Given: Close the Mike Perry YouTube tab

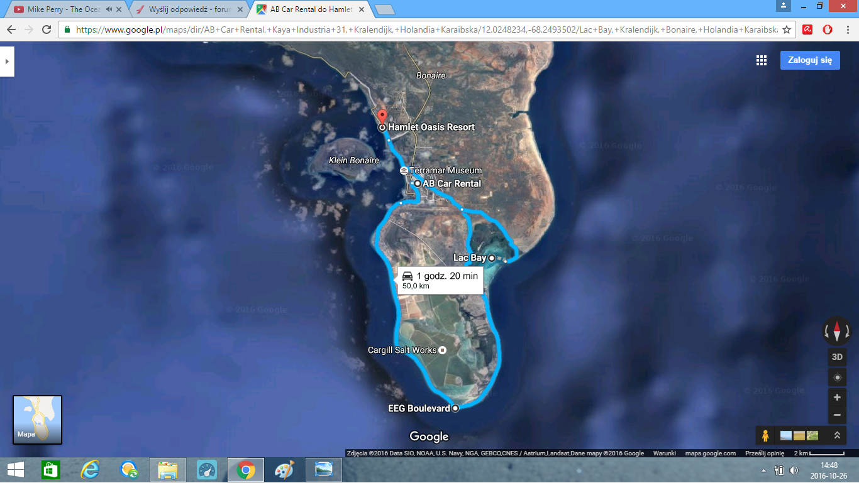Looking at the screenshot, I should click(119, 9).
